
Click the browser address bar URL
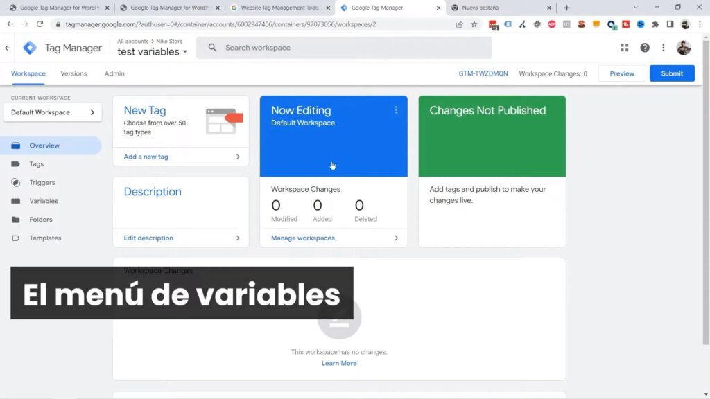click(220, 24)
